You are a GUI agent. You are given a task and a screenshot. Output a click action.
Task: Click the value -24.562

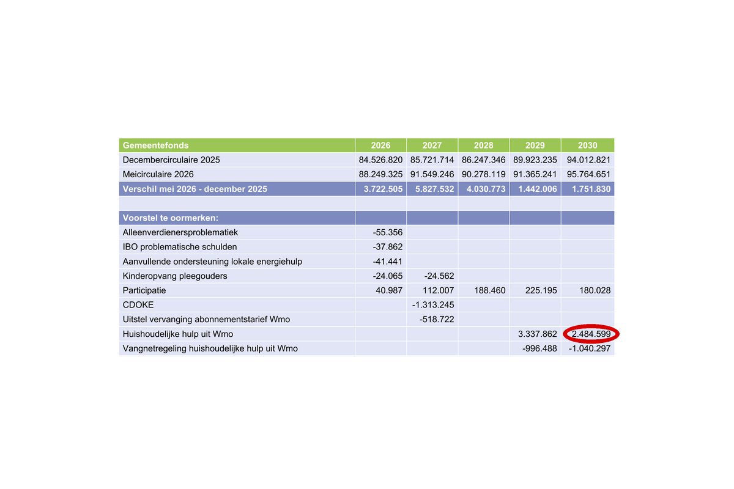(x=439, y=276)
